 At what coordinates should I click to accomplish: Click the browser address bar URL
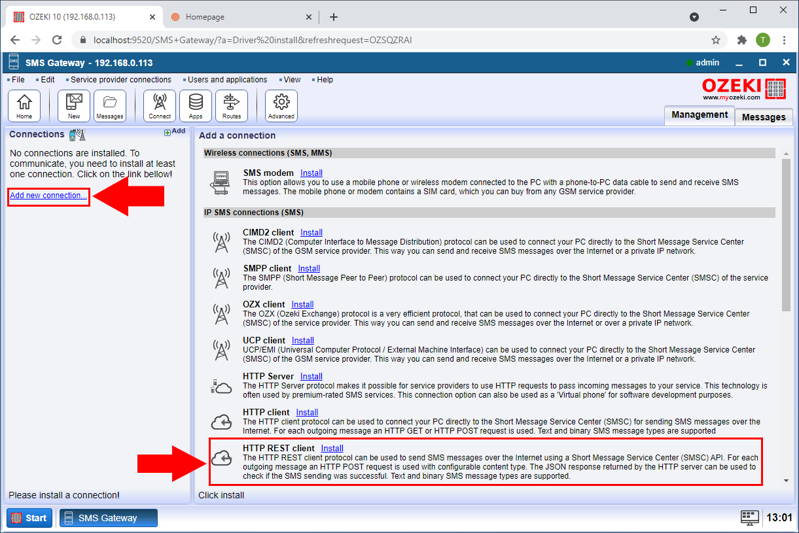tap(253, 40)
